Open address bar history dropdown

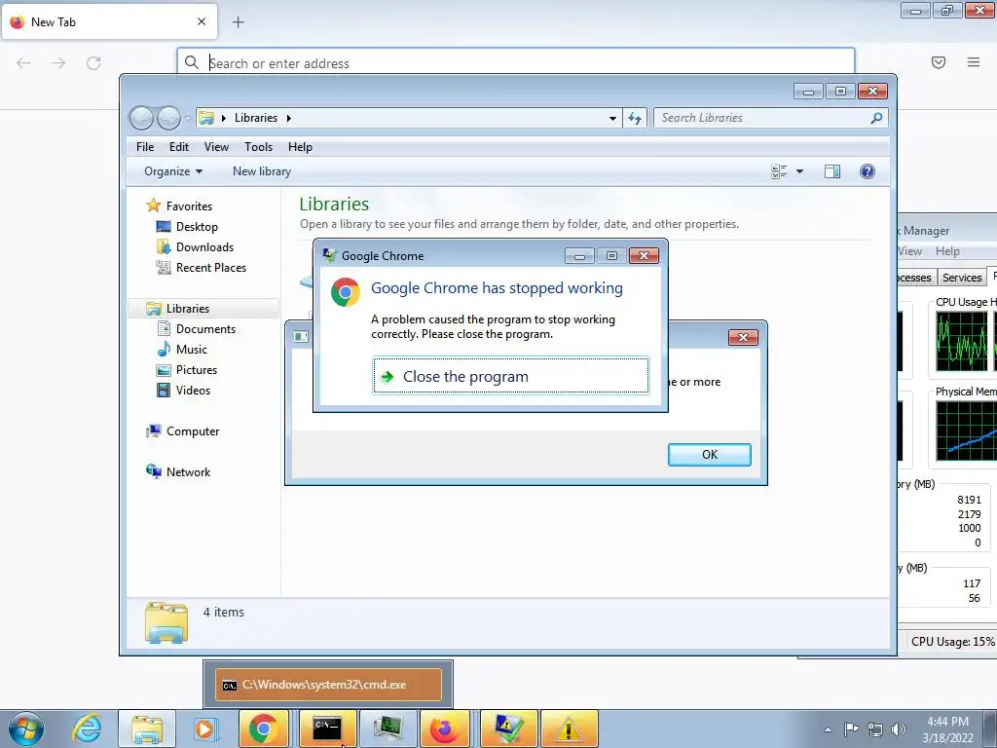(612, 118)
